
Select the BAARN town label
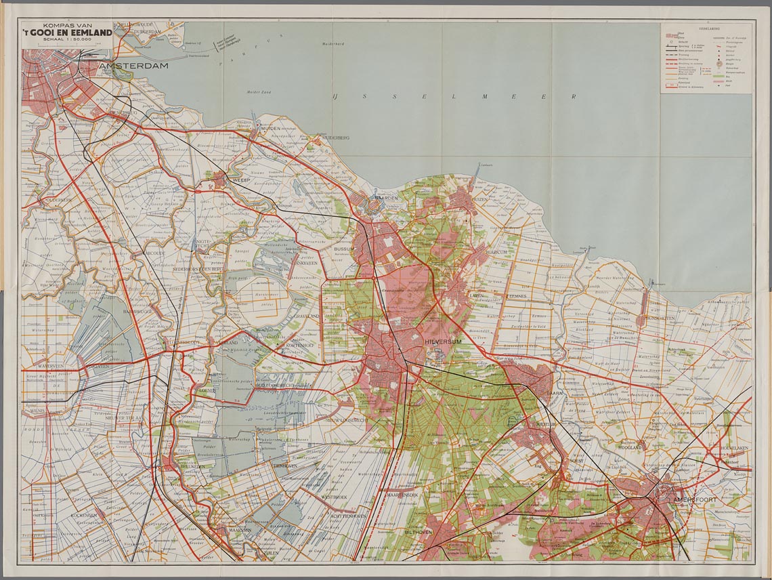(555, 392)
